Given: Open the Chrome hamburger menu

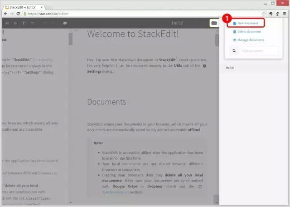Looking at the screenshot, I should pyautogui.click(x=285, y=14).
